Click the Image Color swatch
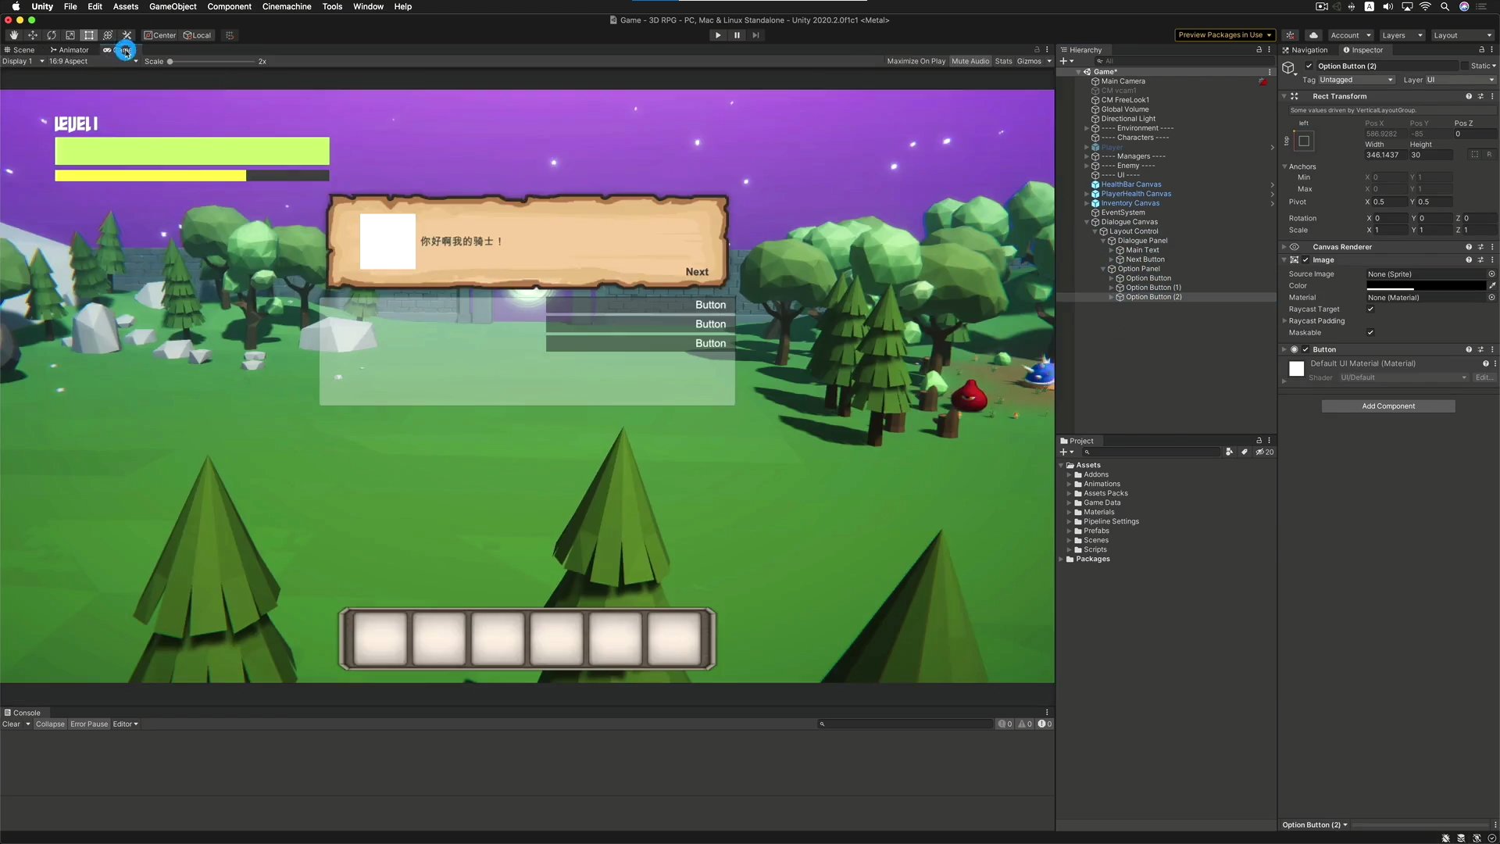Viewport: 1500px width, 844px height. (1425, 286)
